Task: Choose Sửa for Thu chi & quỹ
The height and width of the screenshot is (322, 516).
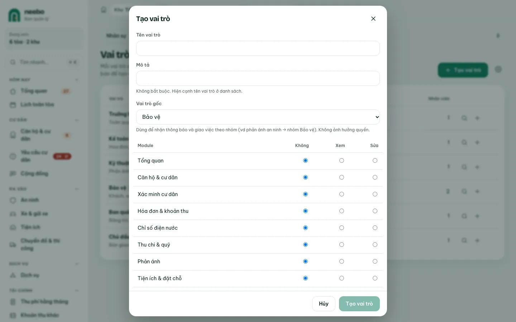Action: point(375,245)
